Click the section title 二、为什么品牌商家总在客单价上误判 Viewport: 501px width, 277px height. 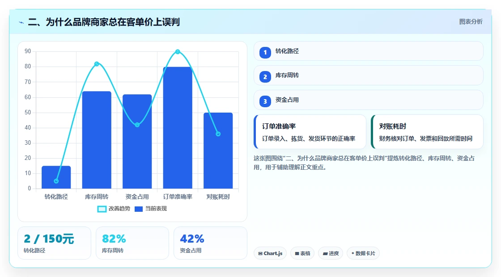104,22
